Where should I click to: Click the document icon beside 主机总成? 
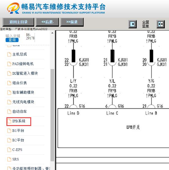tap(9, 54)
